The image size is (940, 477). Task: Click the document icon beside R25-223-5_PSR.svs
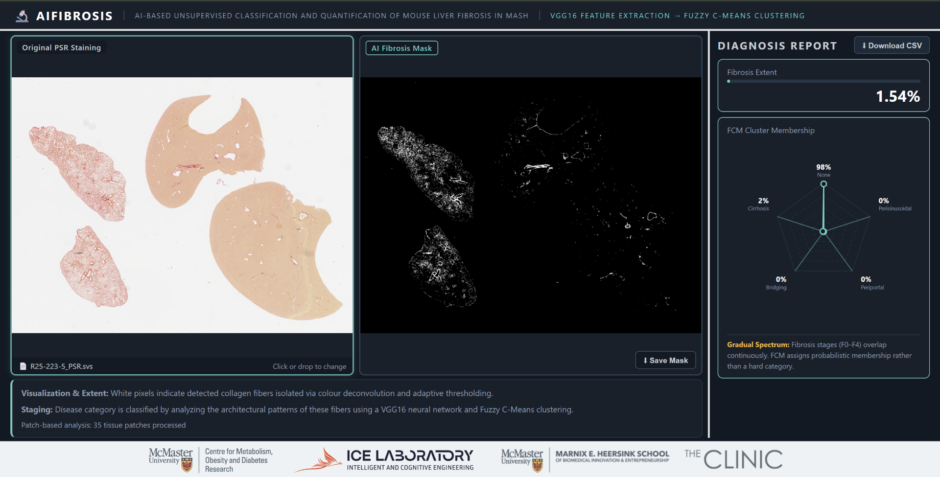pyautogui.click(x=23, y=366)
